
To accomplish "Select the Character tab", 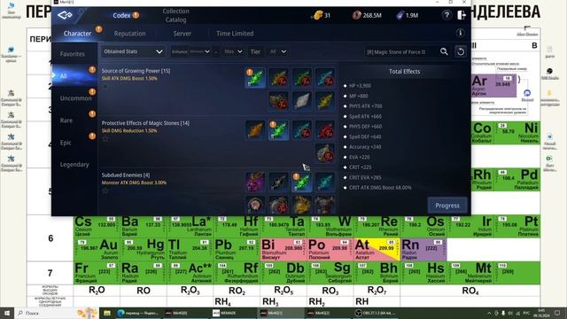I will pyautogui.click(x=77, y=34).
